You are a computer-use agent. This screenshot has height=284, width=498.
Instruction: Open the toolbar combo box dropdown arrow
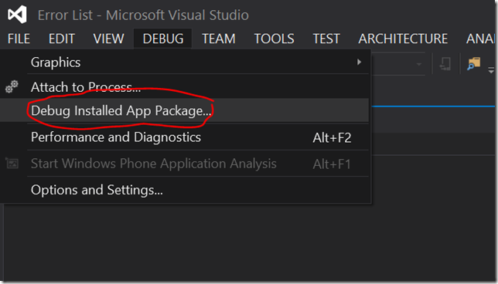419,64
